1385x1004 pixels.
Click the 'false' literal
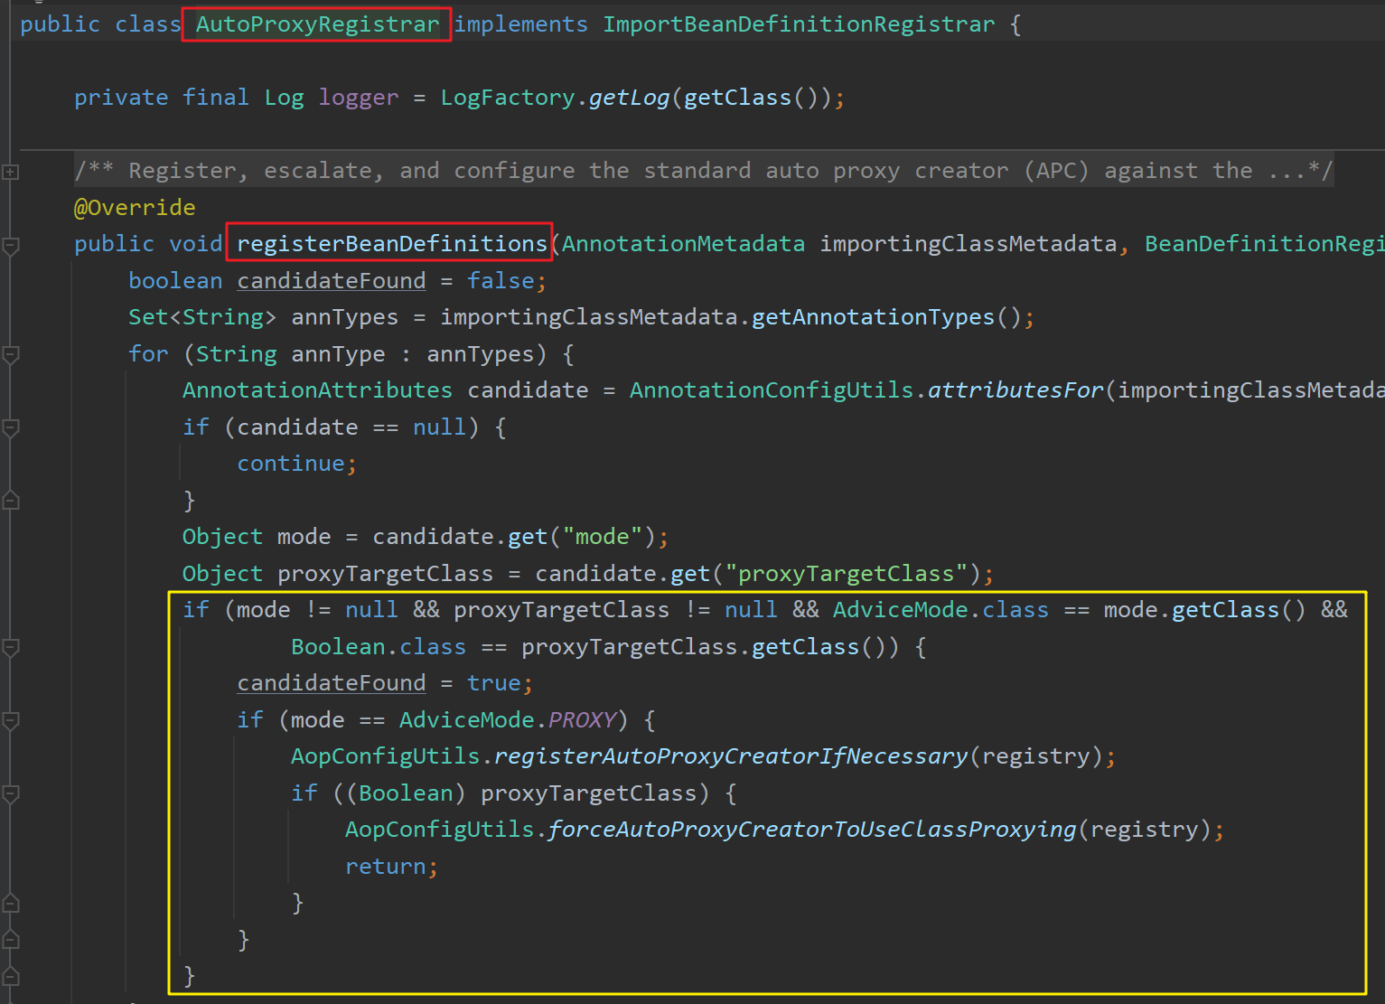(x=501, y=281)
